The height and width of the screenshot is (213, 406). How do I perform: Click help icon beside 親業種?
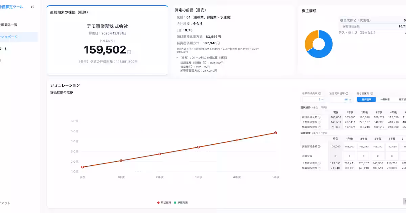[x=191, y=67]
